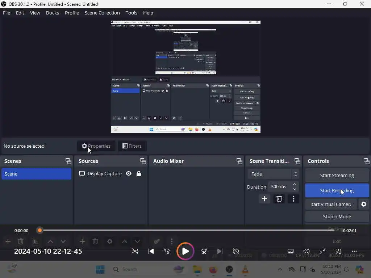Open the Edit menu

[x=20, y=13]
